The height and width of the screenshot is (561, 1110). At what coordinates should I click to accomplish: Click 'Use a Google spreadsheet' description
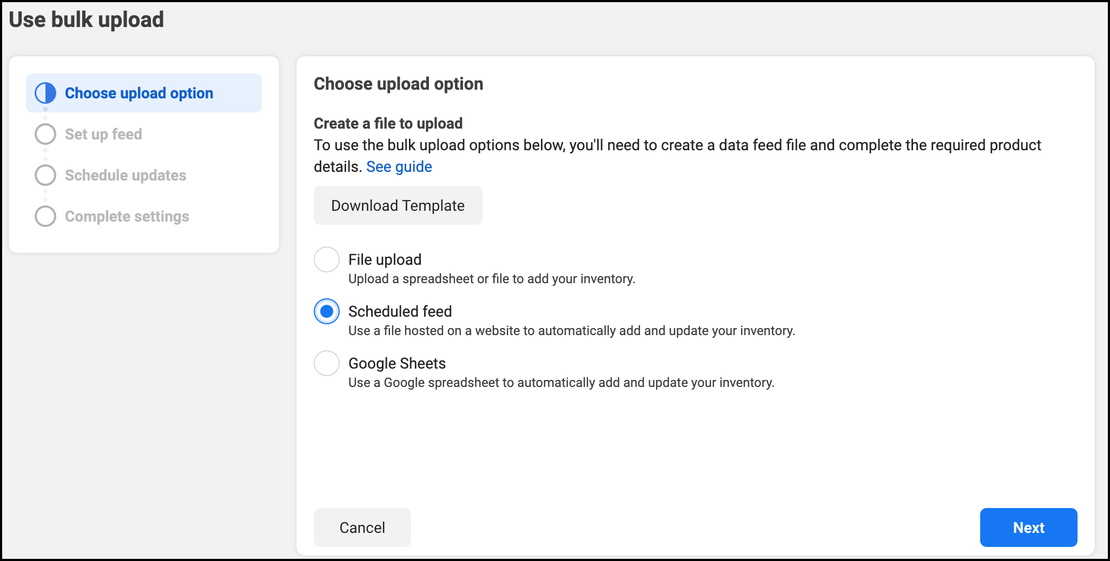[x=561, y=383]
